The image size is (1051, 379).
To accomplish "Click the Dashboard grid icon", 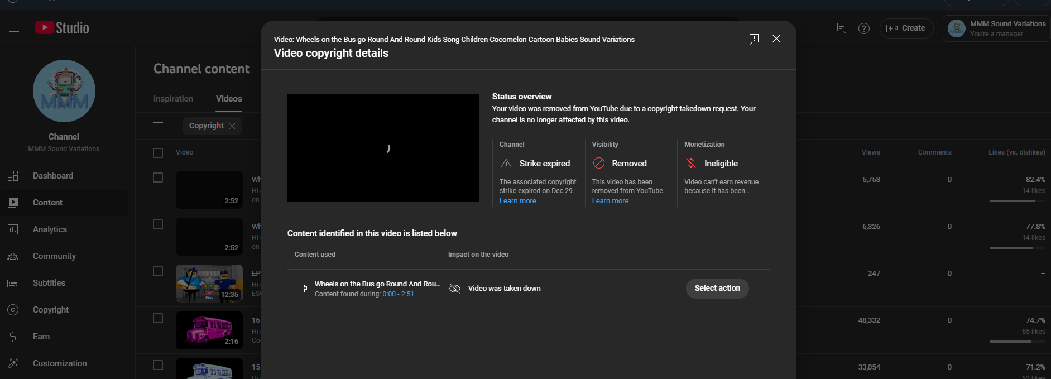I will point(13,176).
